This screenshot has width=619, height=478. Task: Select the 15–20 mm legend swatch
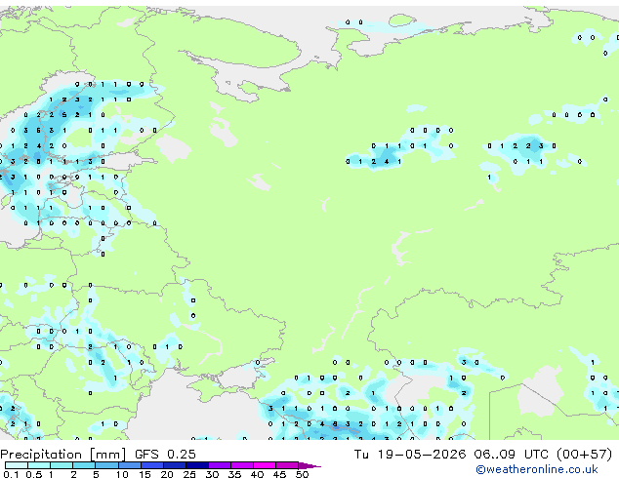coord(151,465)
